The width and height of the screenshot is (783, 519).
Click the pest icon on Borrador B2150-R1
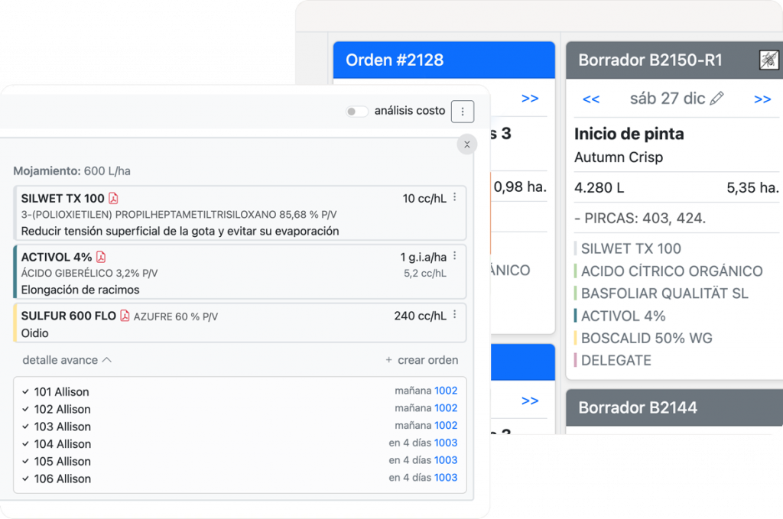pos(768,60)
